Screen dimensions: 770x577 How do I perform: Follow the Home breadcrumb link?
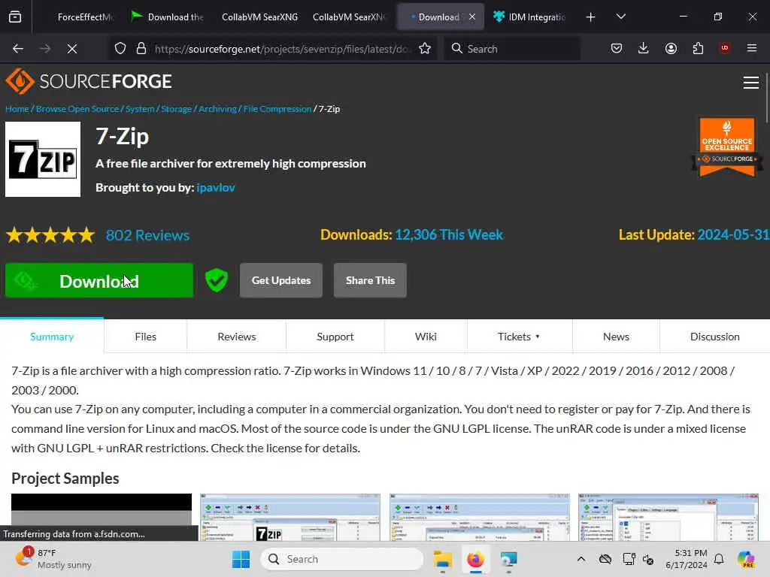click(17, 109)
